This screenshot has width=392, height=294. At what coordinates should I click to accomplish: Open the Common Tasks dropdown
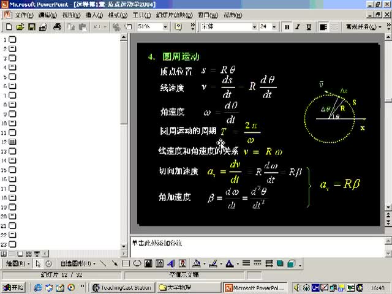point(364,27)
